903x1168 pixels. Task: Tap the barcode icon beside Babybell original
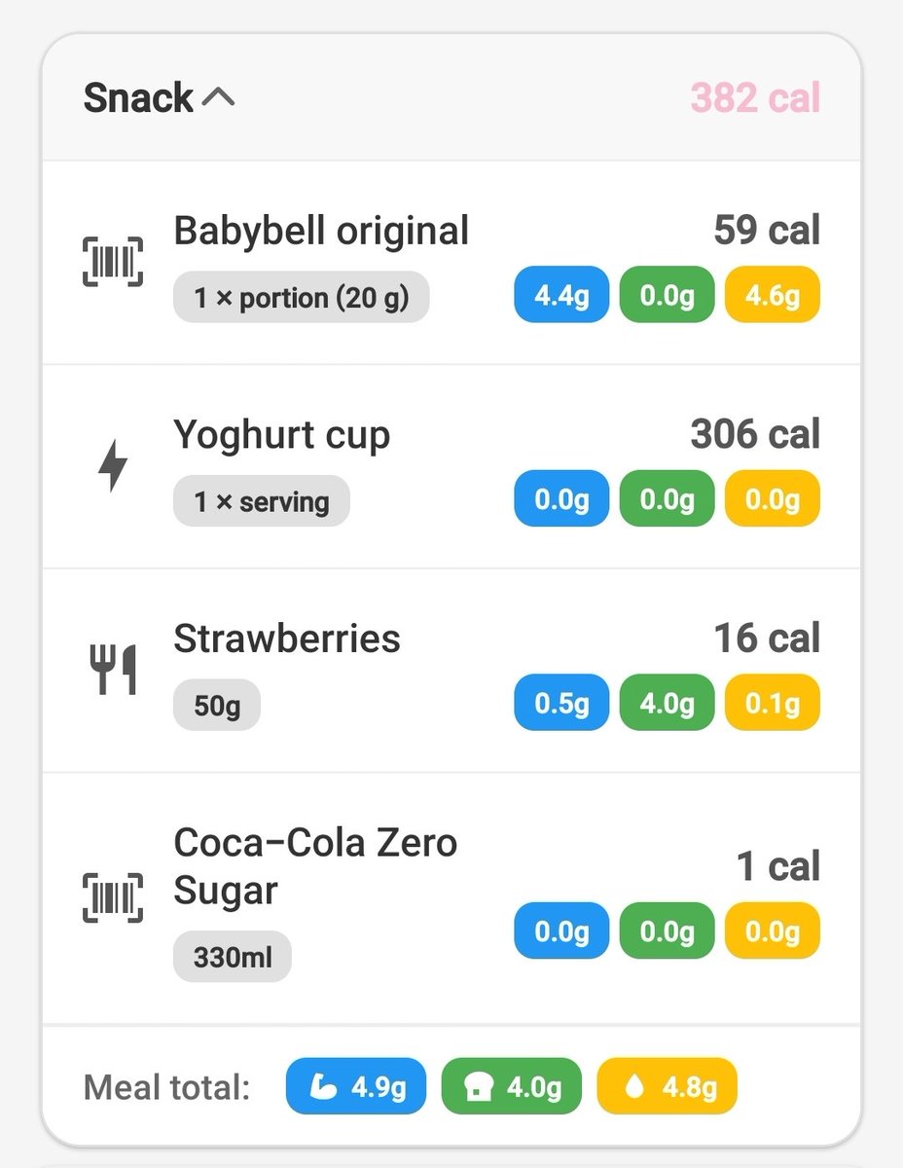point(112,262)
